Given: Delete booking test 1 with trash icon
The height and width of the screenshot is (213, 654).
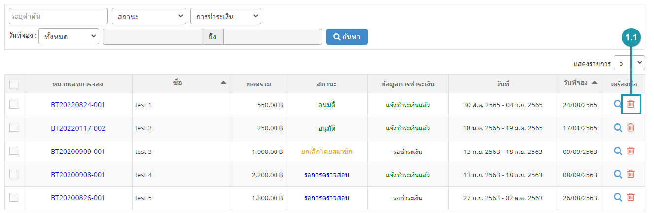Looking at the screenshot, I should click(x=631, y=104).
